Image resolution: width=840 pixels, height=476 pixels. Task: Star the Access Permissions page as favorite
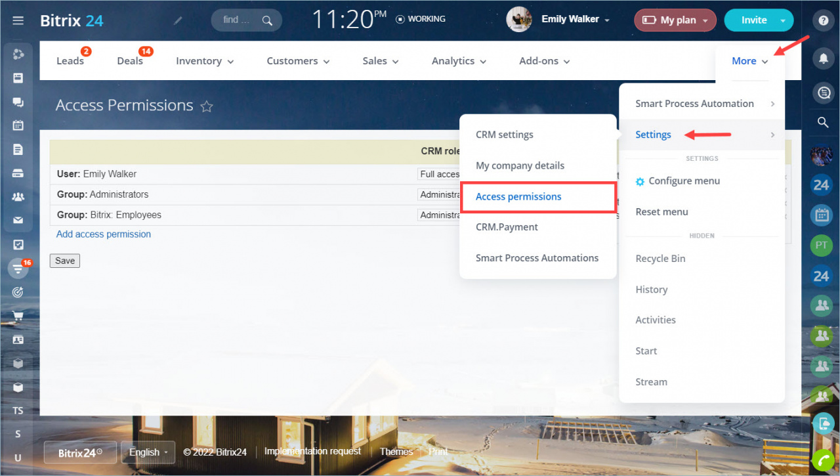[207, 106]
